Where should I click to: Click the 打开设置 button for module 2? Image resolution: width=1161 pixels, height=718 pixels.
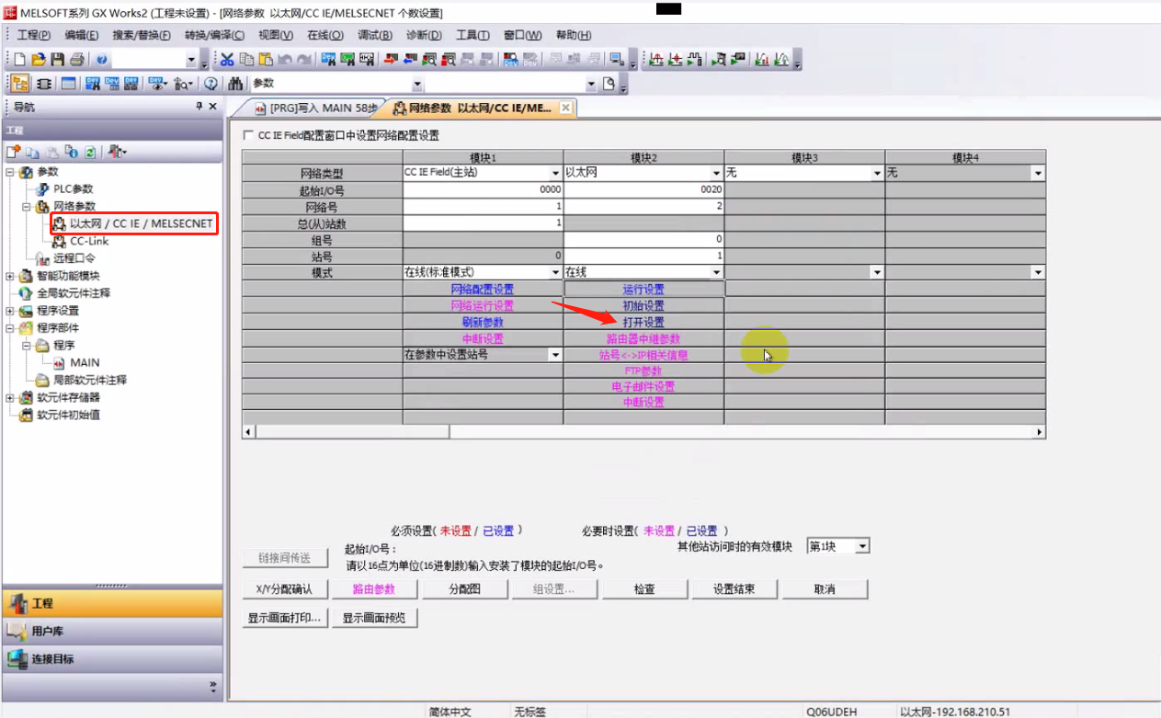click(x=643, y=323)
